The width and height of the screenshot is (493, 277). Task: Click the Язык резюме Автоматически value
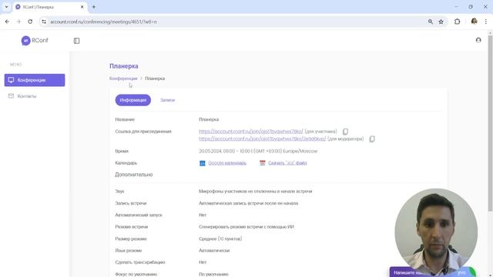coord(214,251)
